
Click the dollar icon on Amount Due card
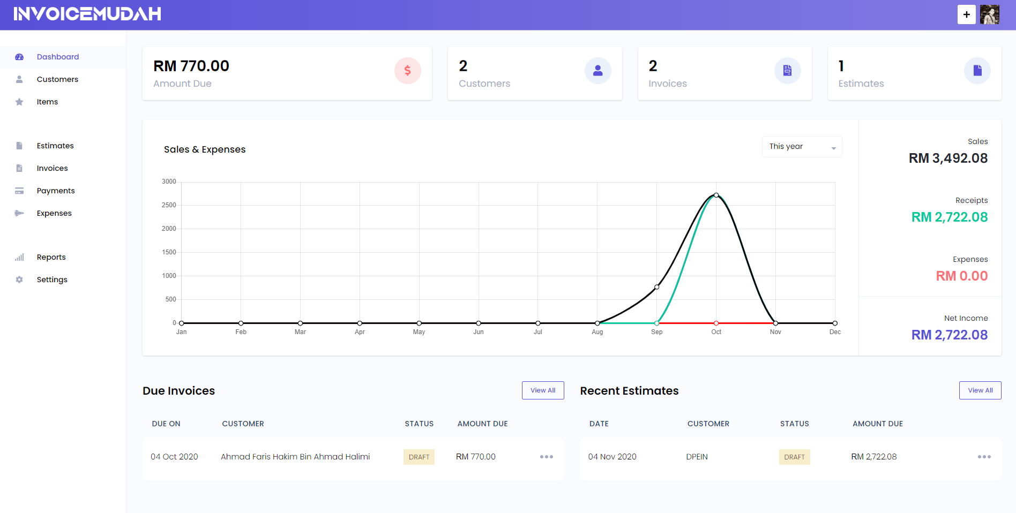[408, 70]
